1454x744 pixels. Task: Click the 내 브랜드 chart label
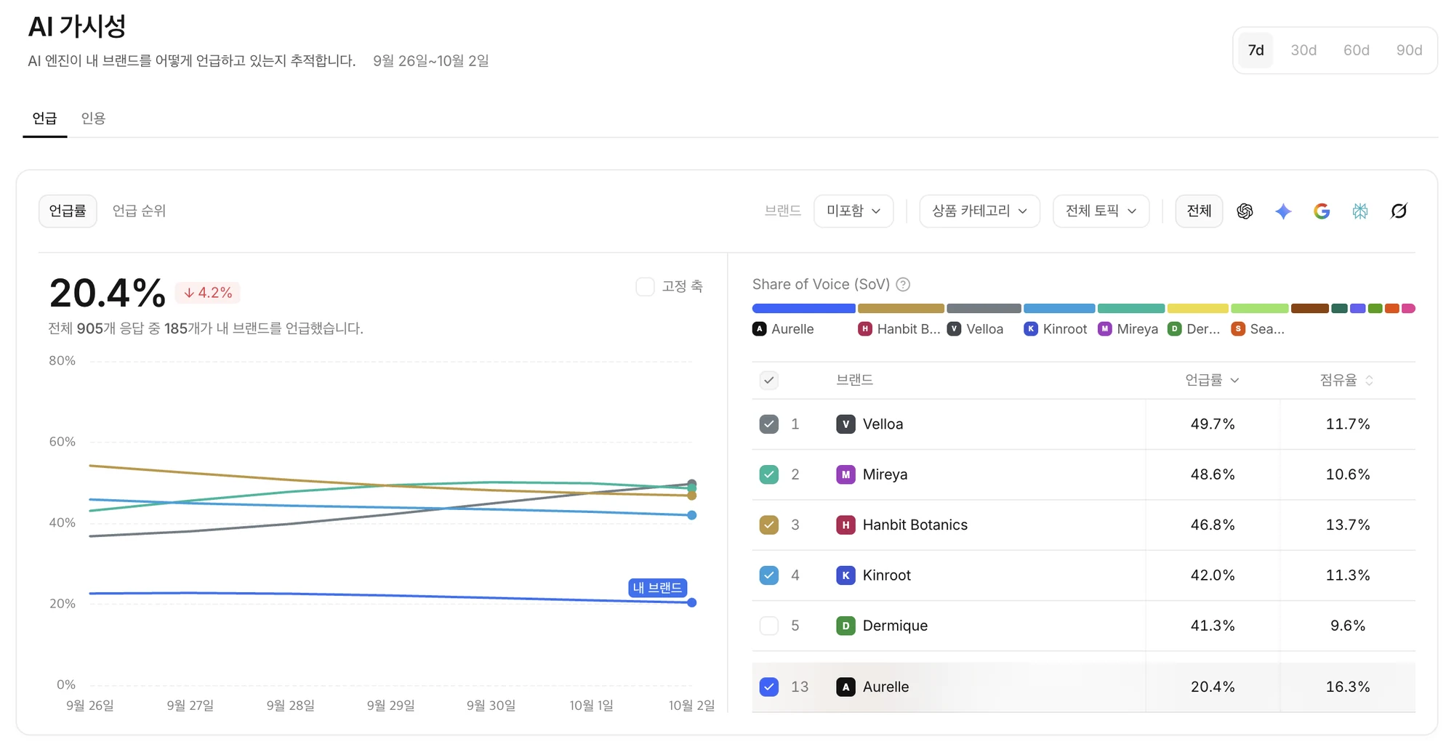pyautogui.click(x=657, y=588)
